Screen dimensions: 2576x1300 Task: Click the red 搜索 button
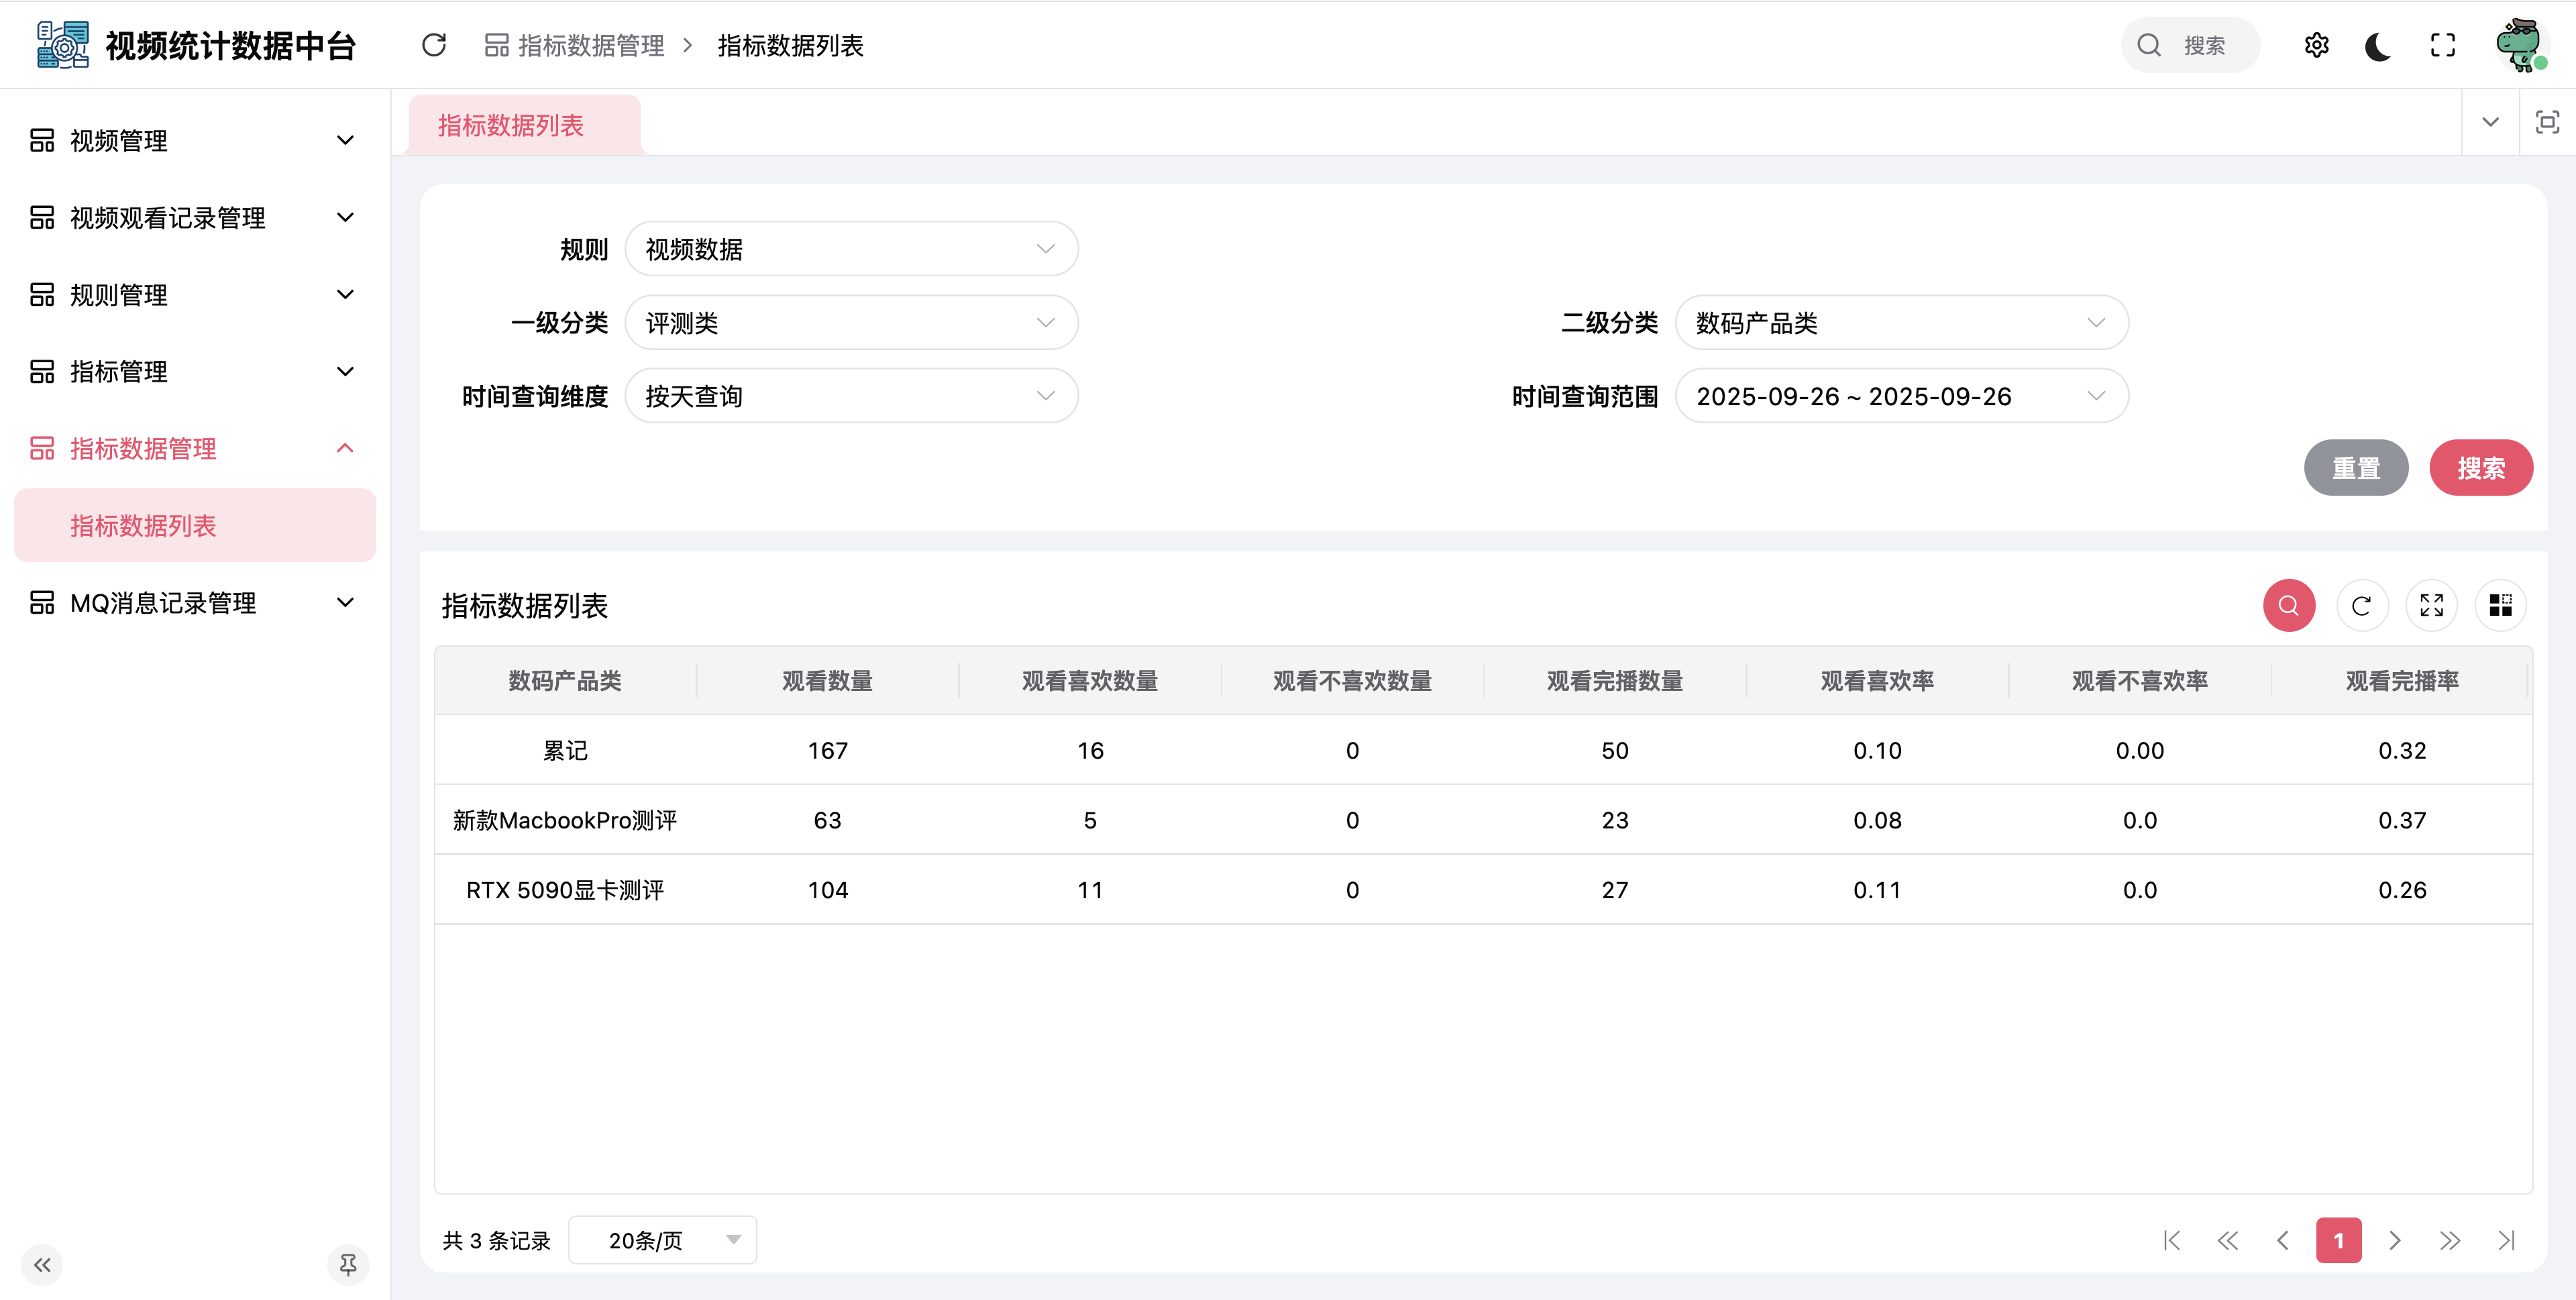[2481, 468]
